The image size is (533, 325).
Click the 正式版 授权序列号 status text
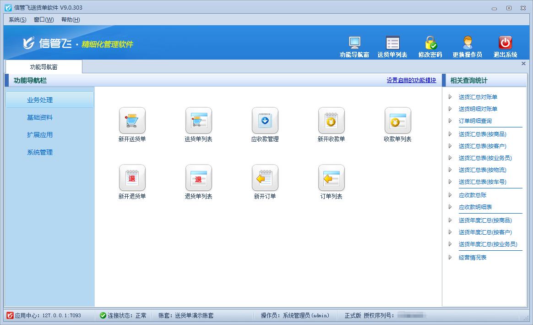click(370, 315)
